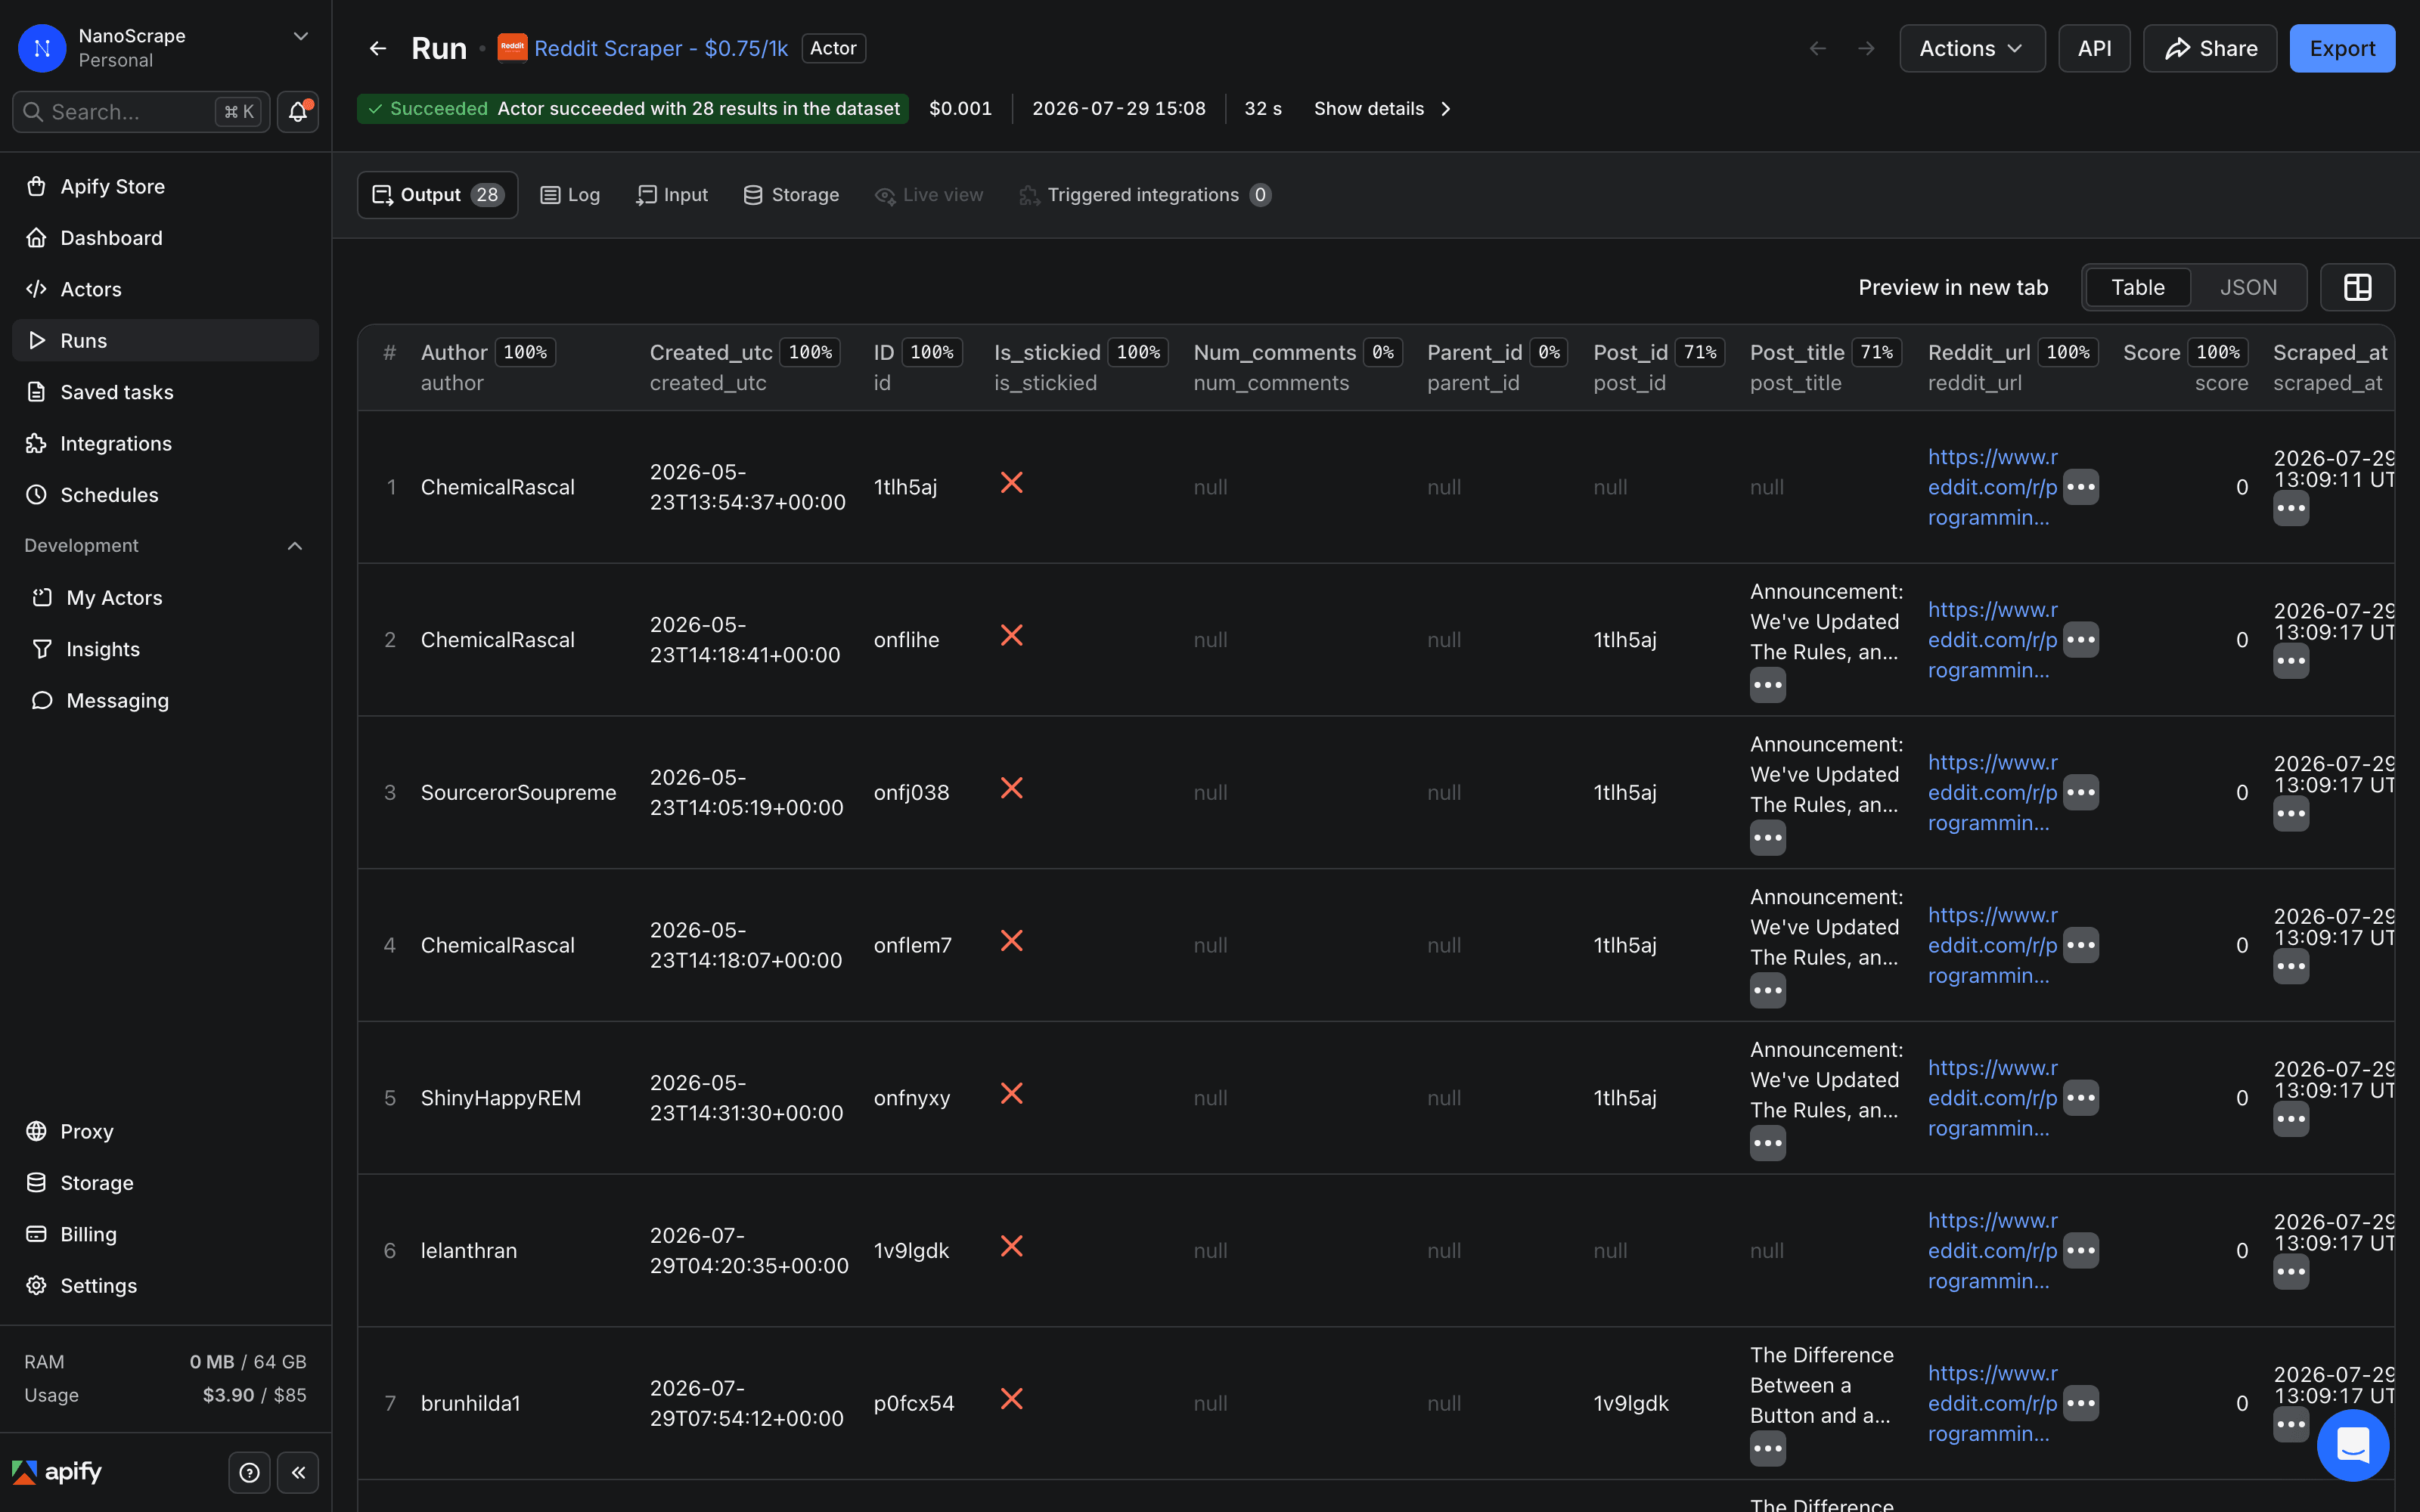Screen dimensions: 2420x1512
Task: Open the Storage tab
Action: point(791,195)
